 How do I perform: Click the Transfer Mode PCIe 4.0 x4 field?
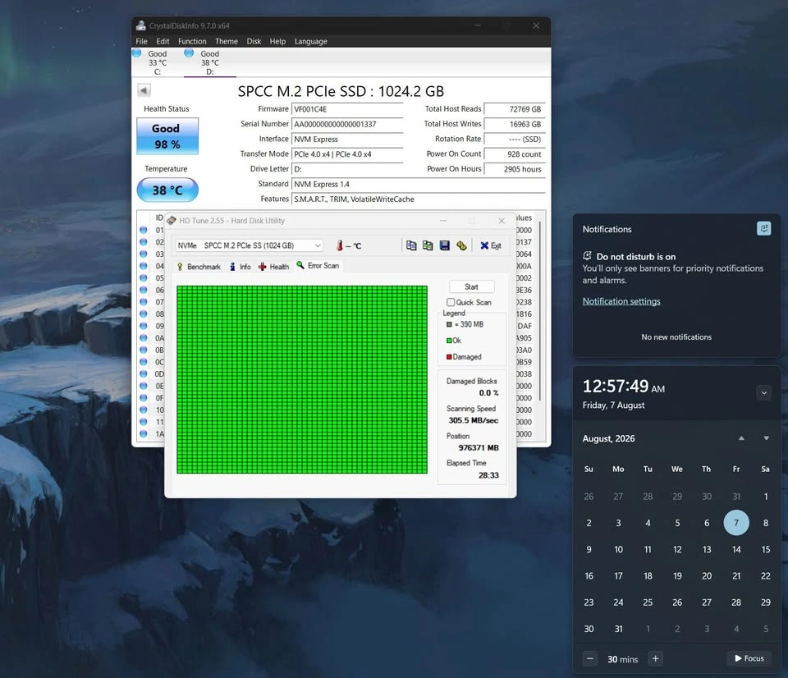pos(347,154)
